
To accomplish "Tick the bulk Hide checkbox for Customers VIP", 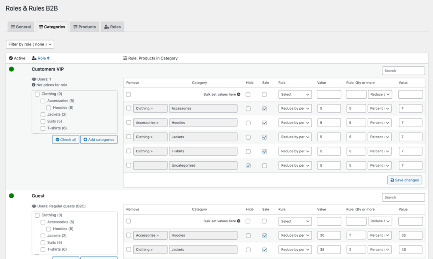I will coord(248,94).
